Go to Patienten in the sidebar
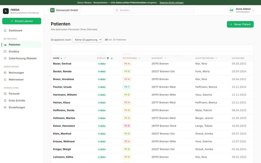The image size is (261, 163). [22, 45]
